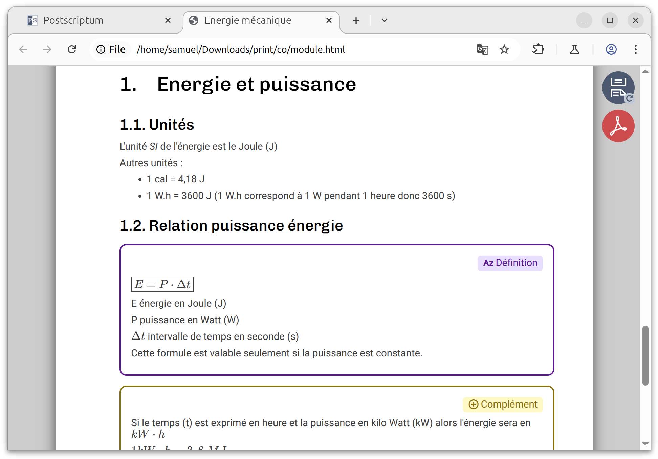The height and width of the screenshot is (459, 658).
Task: Click the vertical scrollbar thumb
Action: (x=645, y=355)
